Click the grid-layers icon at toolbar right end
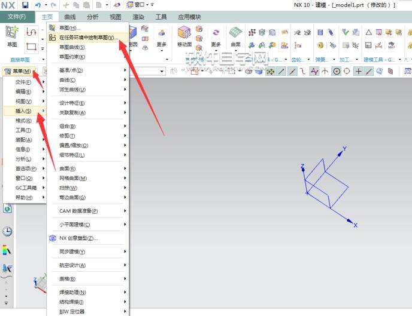Screen dimensions: 412x316 (390, 71)
